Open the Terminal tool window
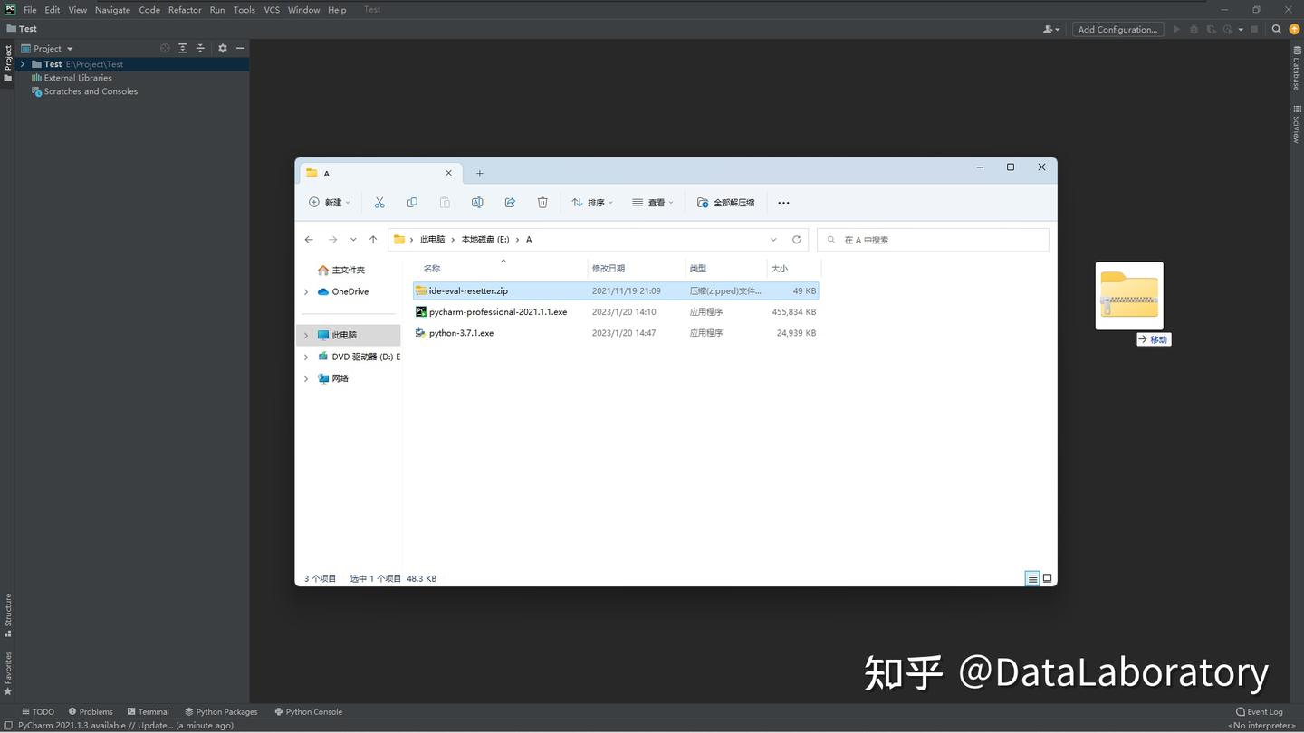 (x=150, y=711)
